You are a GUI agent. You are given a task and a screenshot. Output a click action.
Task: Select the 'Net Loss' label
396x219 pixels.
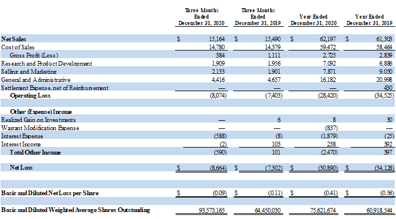click(x=21, y=167)
